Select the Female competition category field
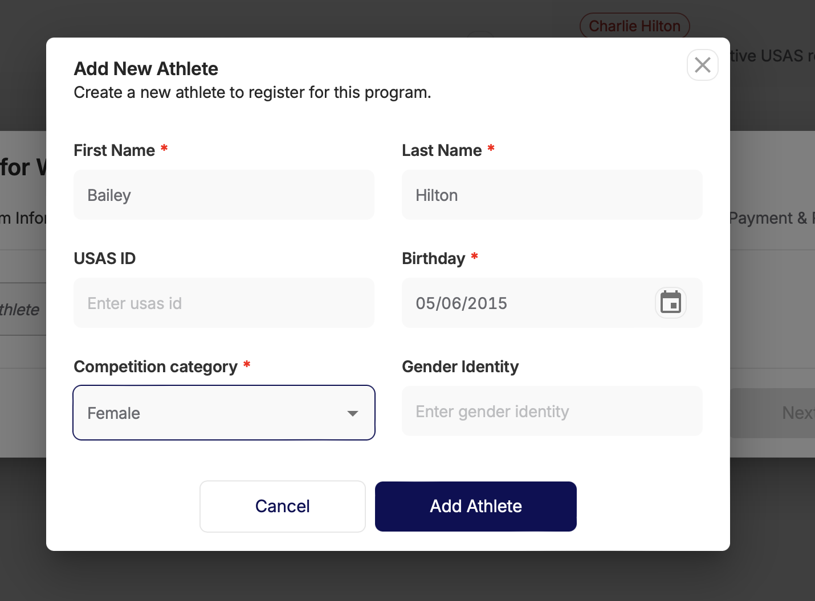 click(224, 413)
